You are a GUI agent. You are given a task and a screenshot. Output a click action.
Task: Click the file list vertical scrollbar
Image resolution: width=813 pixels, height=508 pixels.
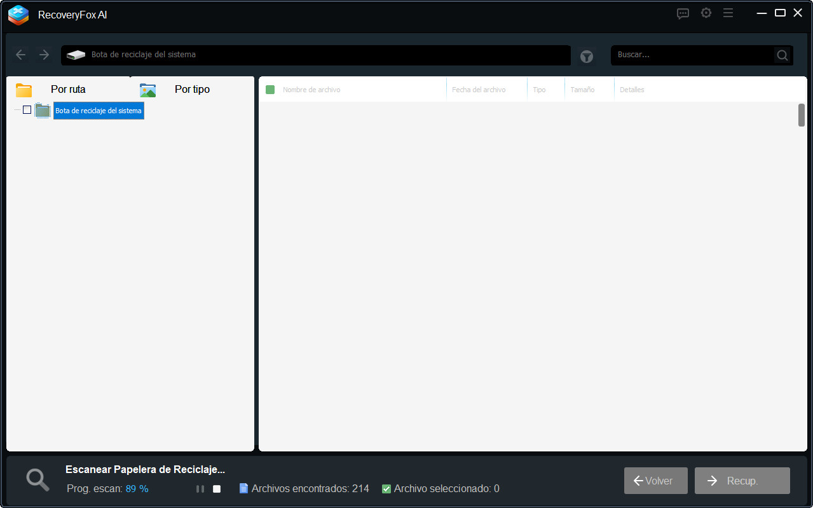(802, 115)
